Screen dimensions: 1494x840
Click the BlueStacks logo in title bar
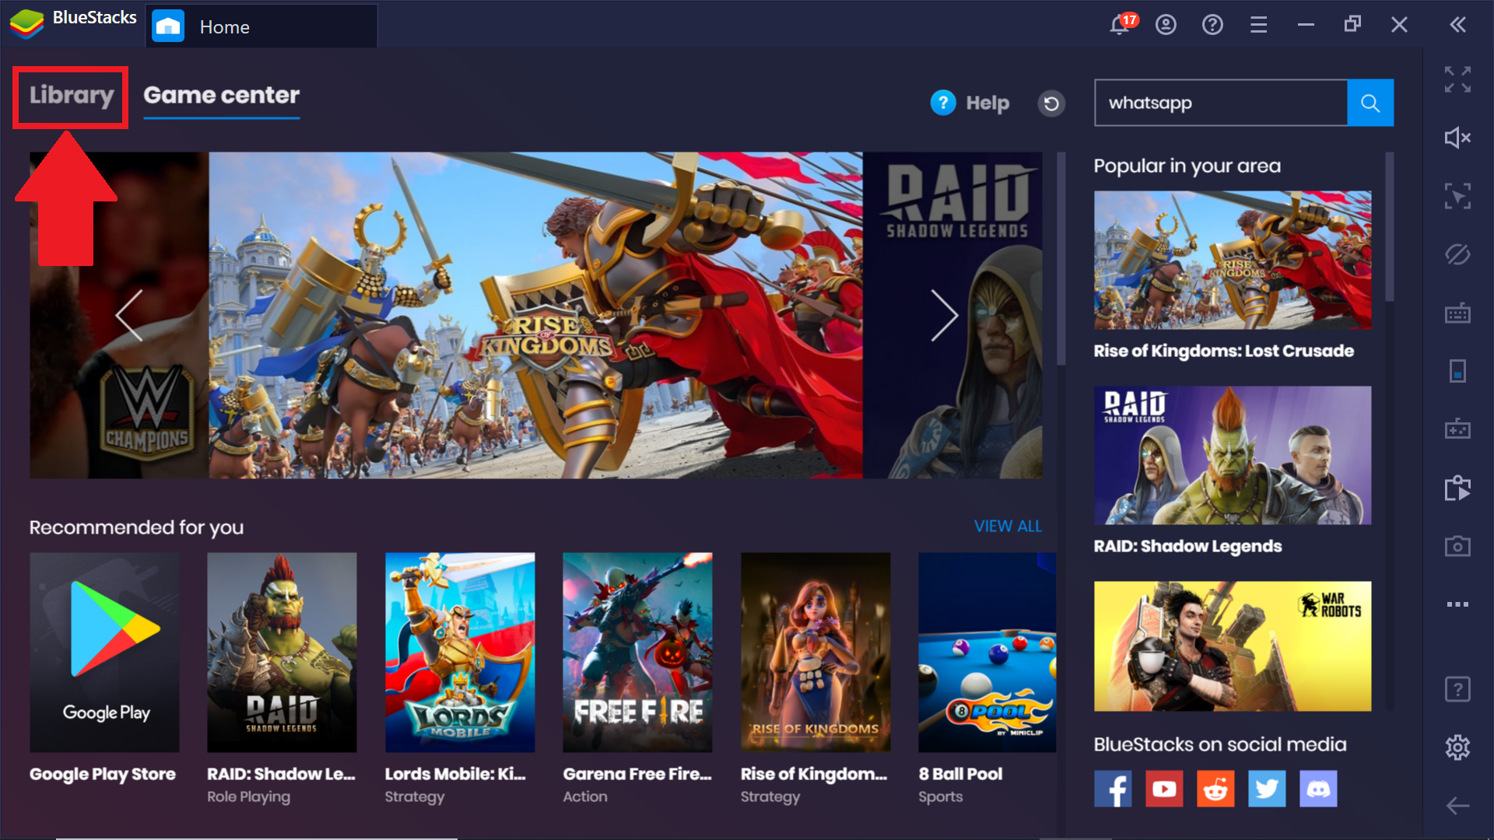click(26, 24)
